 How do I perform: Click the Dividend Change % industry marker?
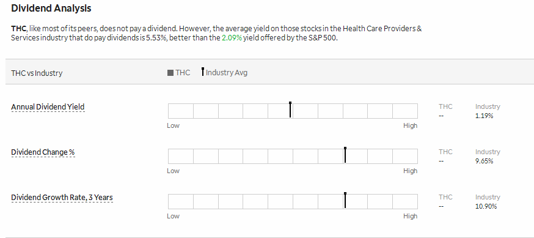[x=345, y=155]
